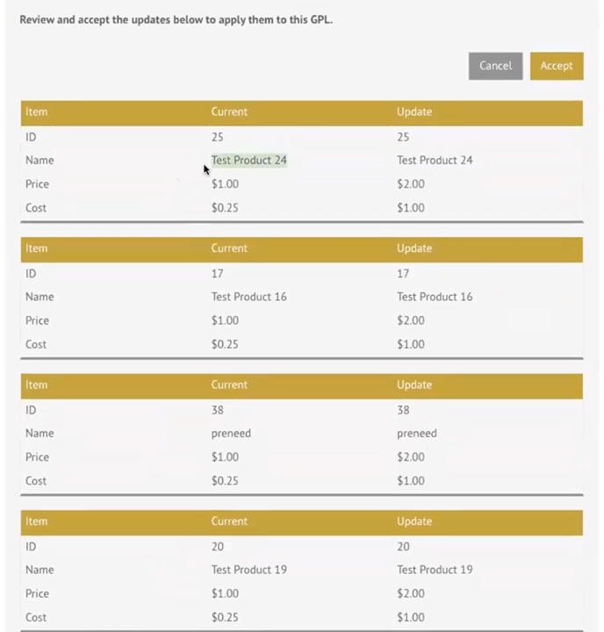
Task: Click updated cost $1.00 for Test Product 16
Action: tap(411, 345)
